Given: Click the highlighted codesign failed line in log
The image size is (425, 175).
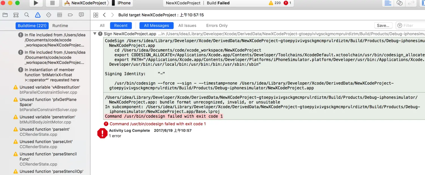Looking at the screenshot, I should [164, 116].
